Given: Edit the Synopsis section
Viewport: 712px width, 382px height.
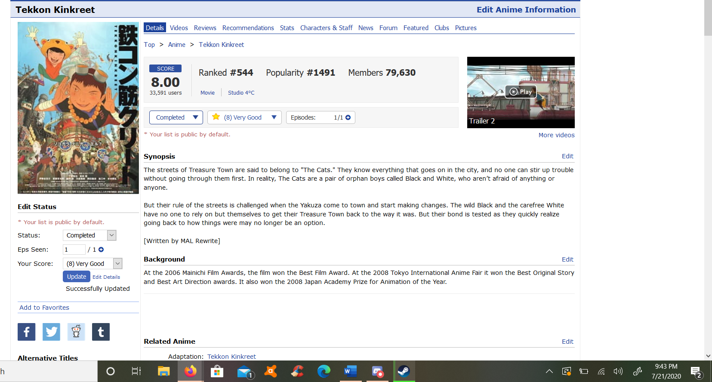Looking at the screenshot, I should (567, 156).
